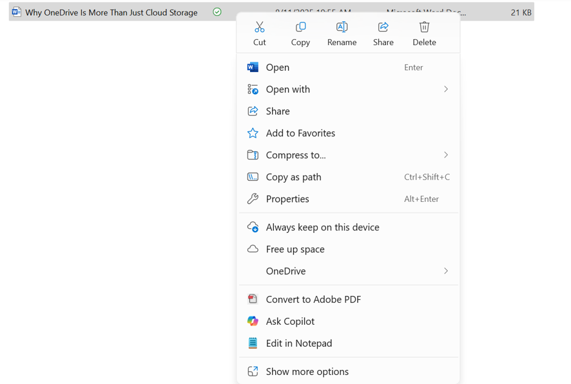Click the Alt+Enter shortcut text
Image resolution: width=571 pixels, height=384 pixels.
421,199
